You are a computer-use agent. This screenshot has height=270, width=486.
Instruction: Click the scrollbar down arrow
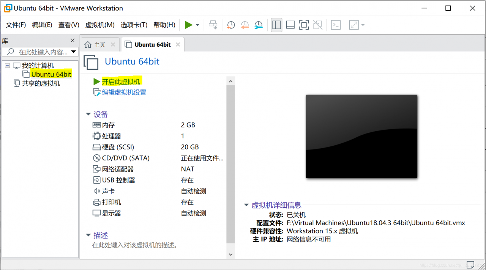[231, 254]
